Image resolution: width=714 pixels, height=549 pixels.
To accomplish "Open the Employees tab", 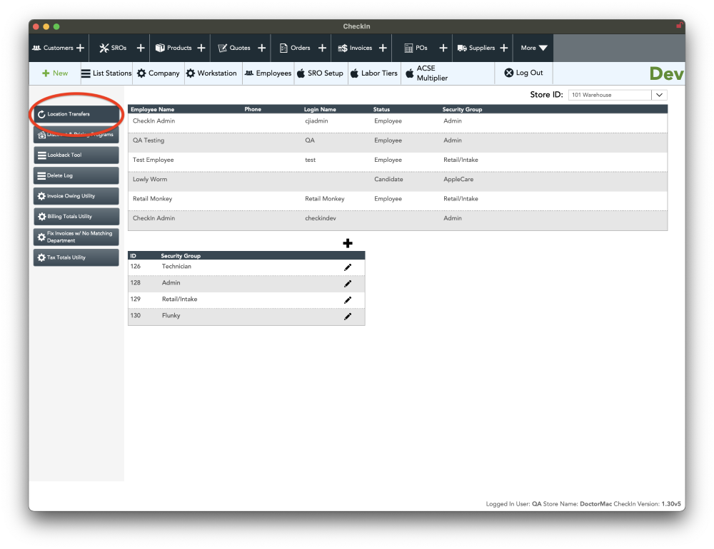I will (x=268, y=73).
